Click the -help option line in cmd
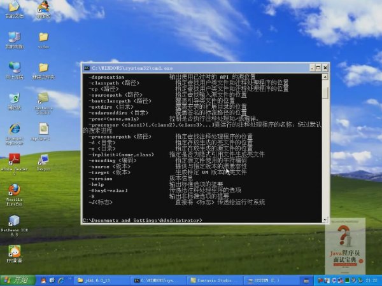 (155, 184)
